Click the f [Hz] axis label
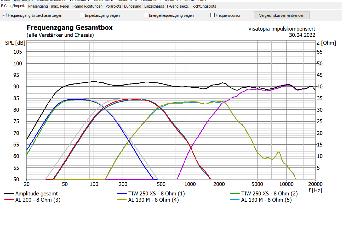This screenshot has height=225, width=343. click(x=315, y=190)
